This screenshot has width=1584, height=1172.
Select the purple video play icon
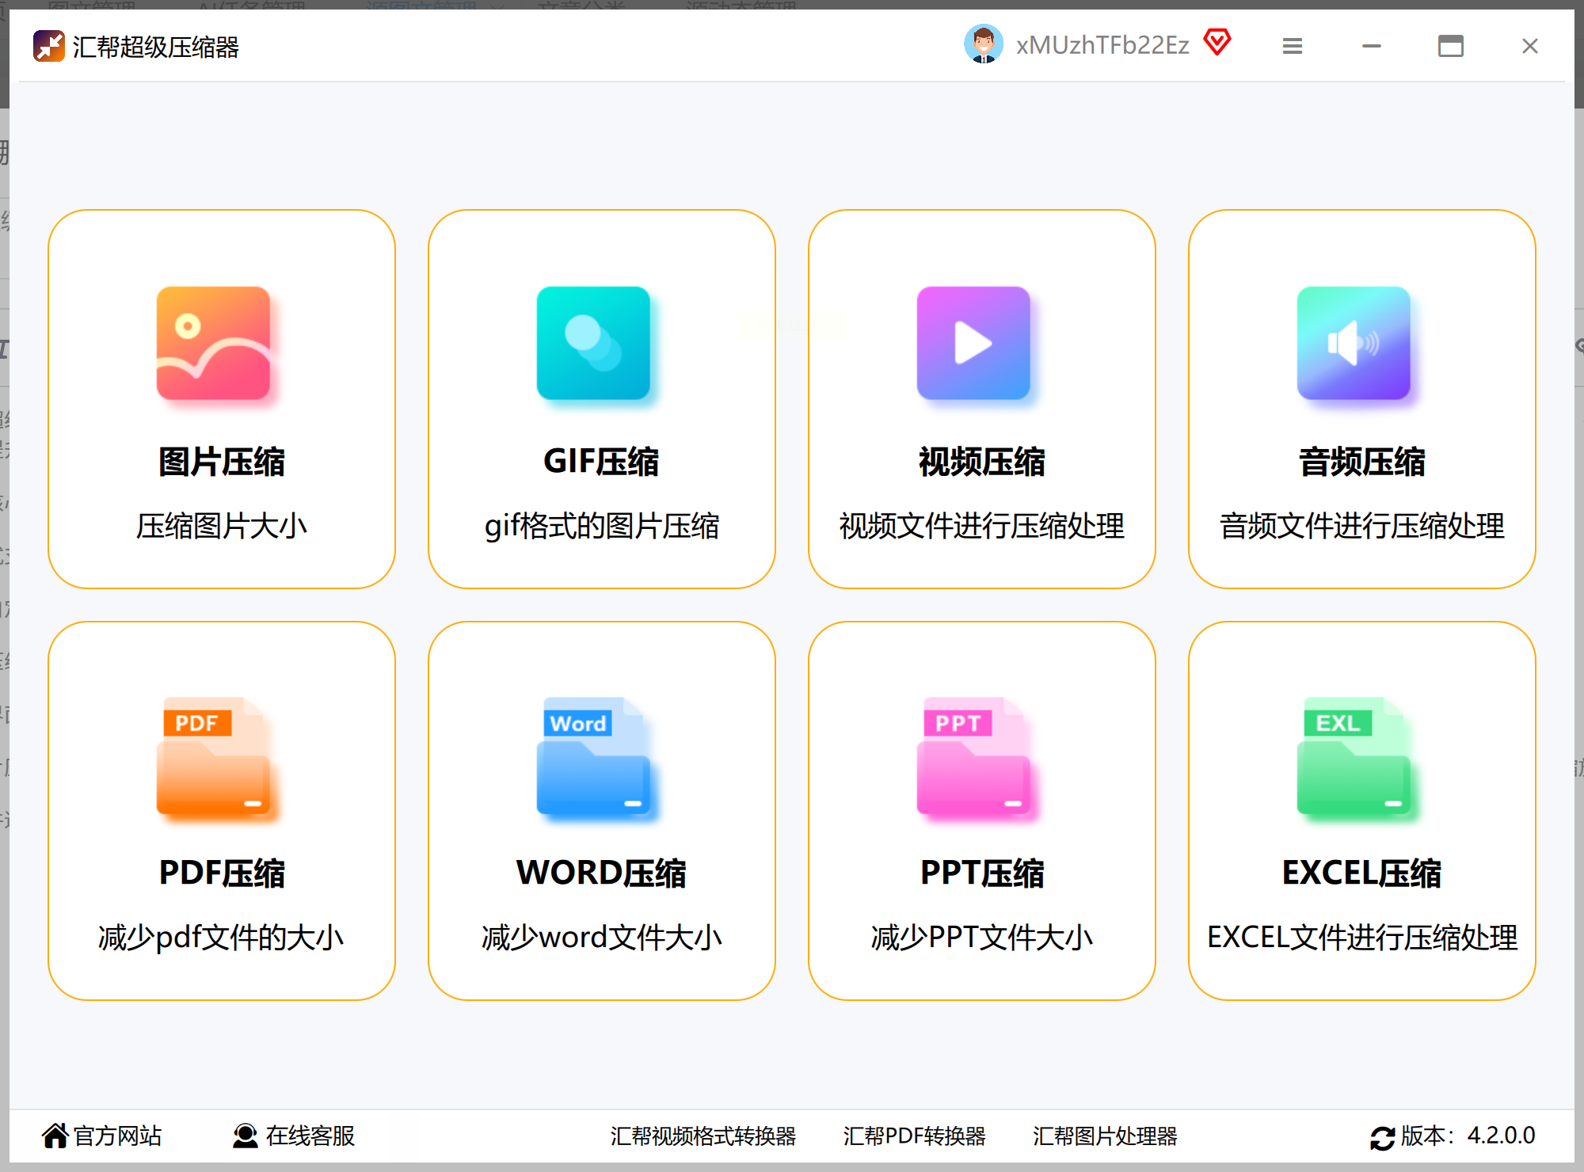pyautogui.click(x=973, y=343)
